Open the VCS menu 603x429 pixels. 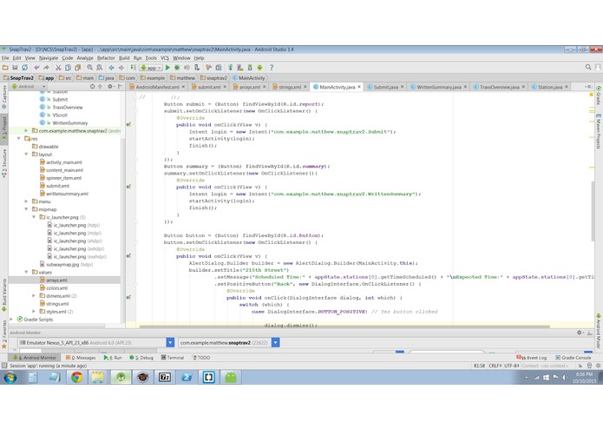(165, 58)
